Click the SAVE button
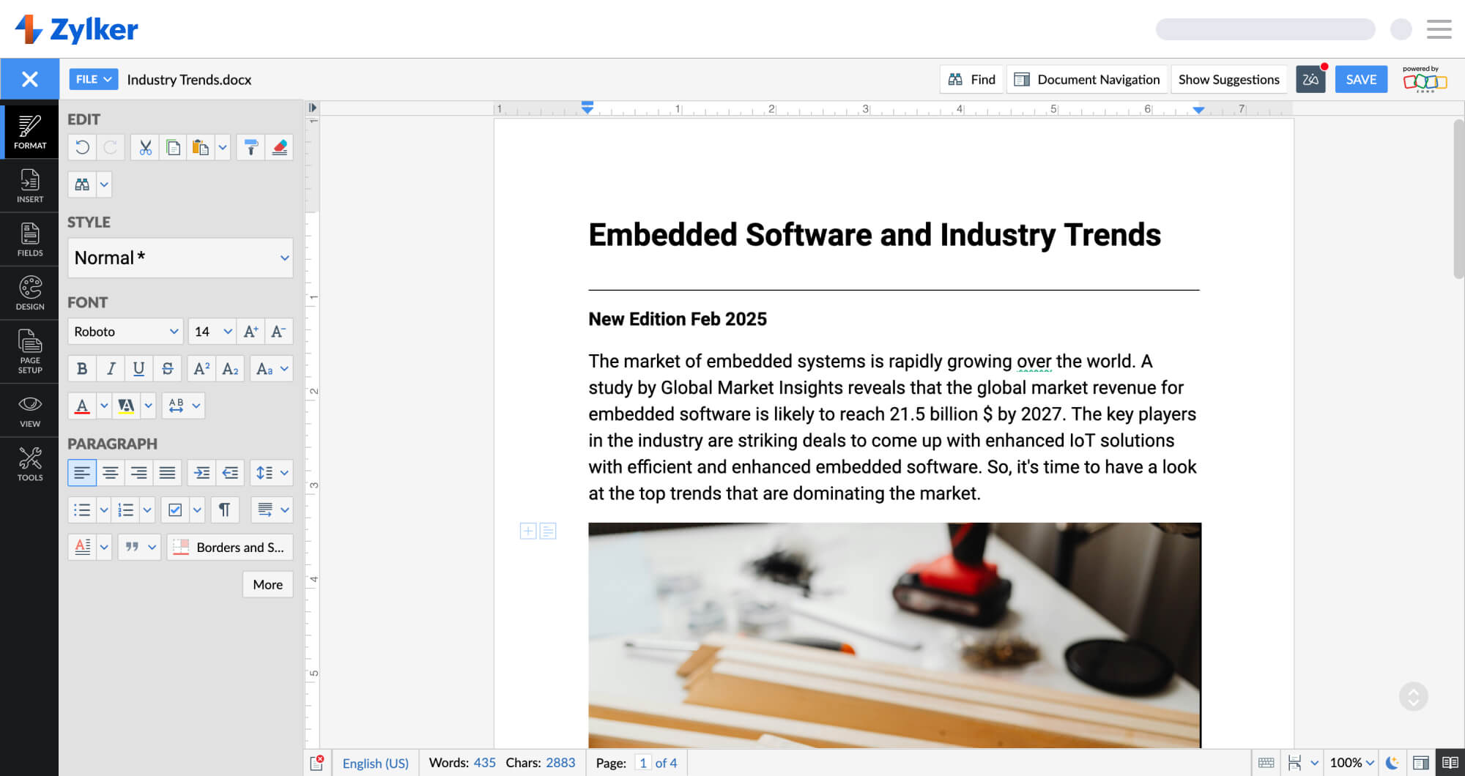This screenshot has width=1465, height=776. coord(1361,79)
